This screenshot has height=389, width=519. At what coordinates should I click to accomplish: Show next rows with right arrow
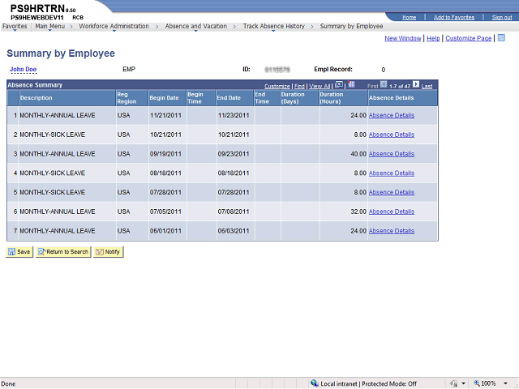click(x=416, y=84)
